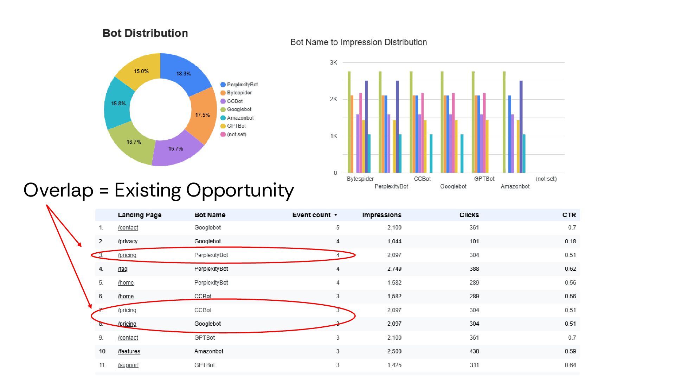Open the /features landing page link

(129, 351)
